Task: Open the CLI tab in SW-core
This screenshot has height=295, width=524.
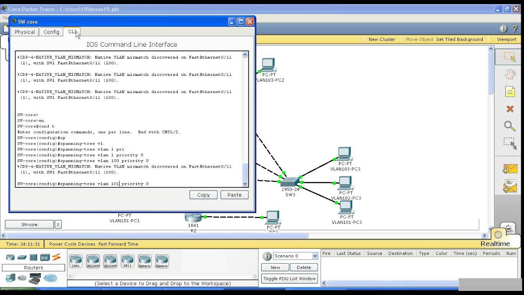Action: [x=72, y=32]
